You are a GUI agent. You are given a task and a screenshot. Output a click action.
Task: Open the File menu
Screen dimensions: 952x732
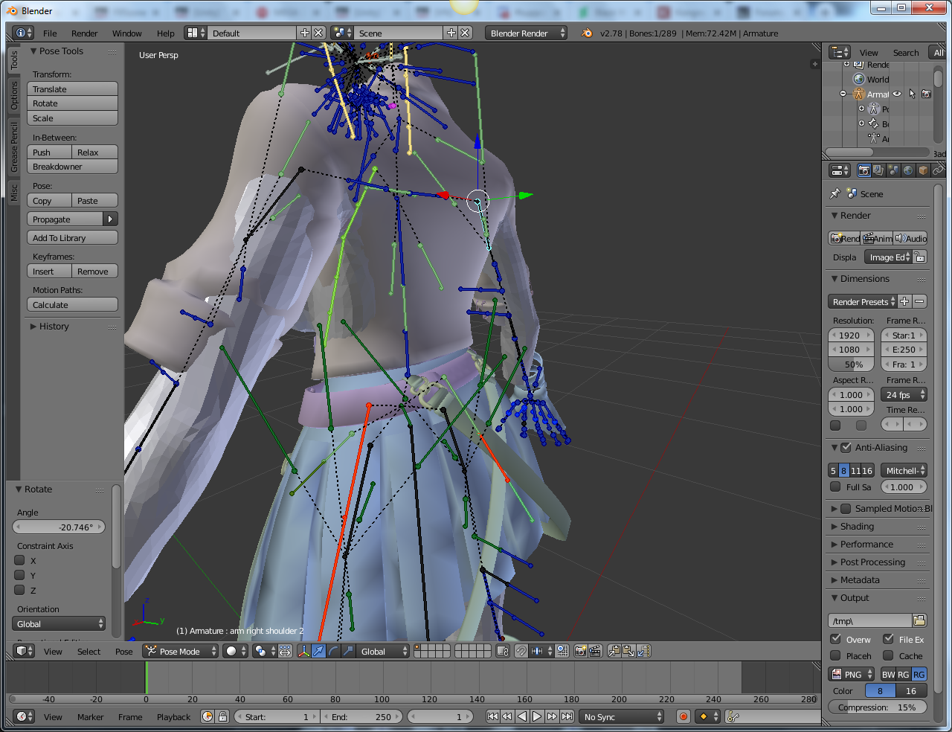pyautogui.click(x=50, y=33)
